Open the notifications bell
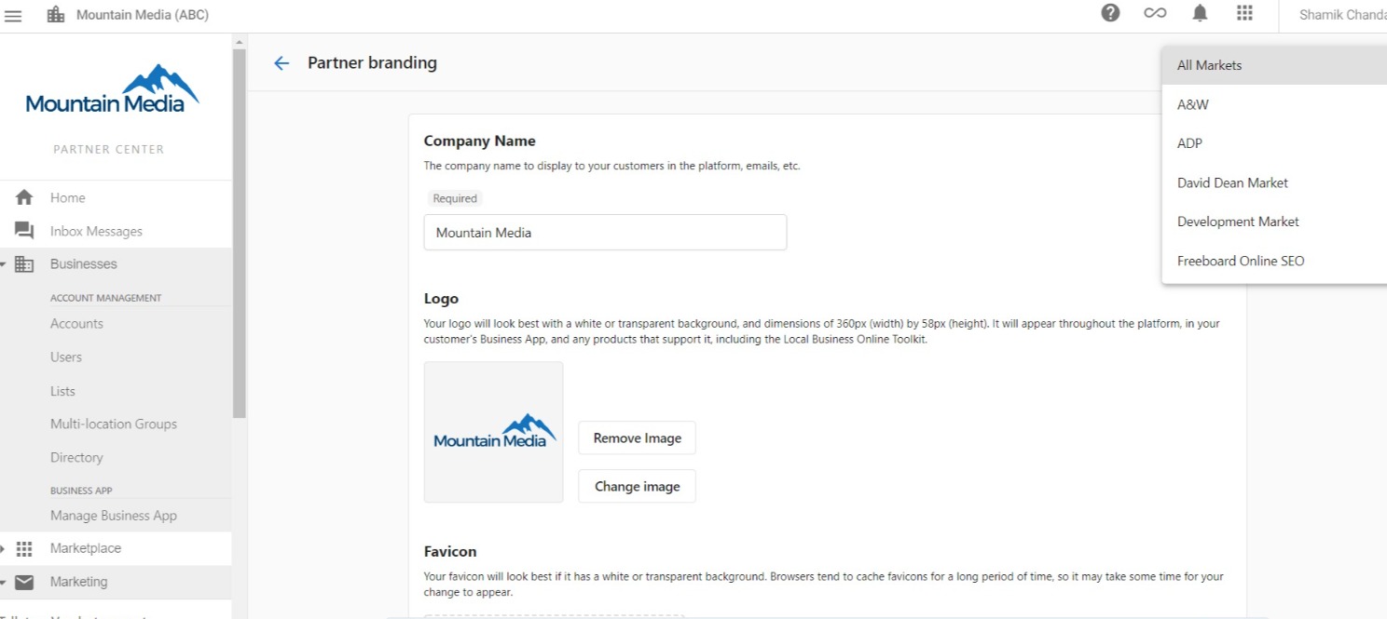Screen dimensions: 1387x619 pyautogui.click(x=1200, y=13)
